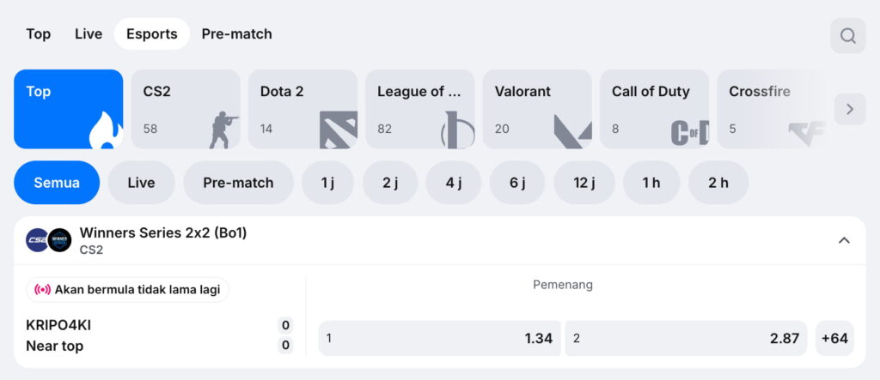Open the Dota 2 category tile
Image resolution: width=880 pixels, height=380 pixels.
coord(302,109)
